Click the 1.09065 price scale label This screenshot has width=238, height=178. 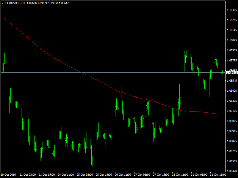pos(232,121)
